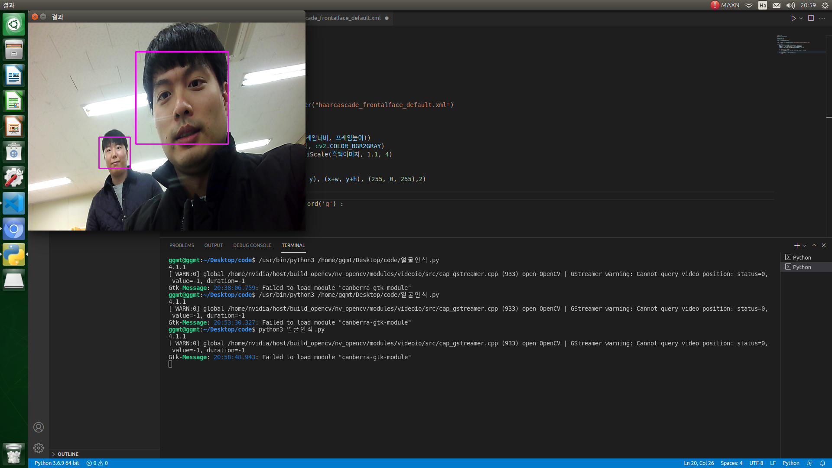Click the Split Editor icon

(811, 18)
